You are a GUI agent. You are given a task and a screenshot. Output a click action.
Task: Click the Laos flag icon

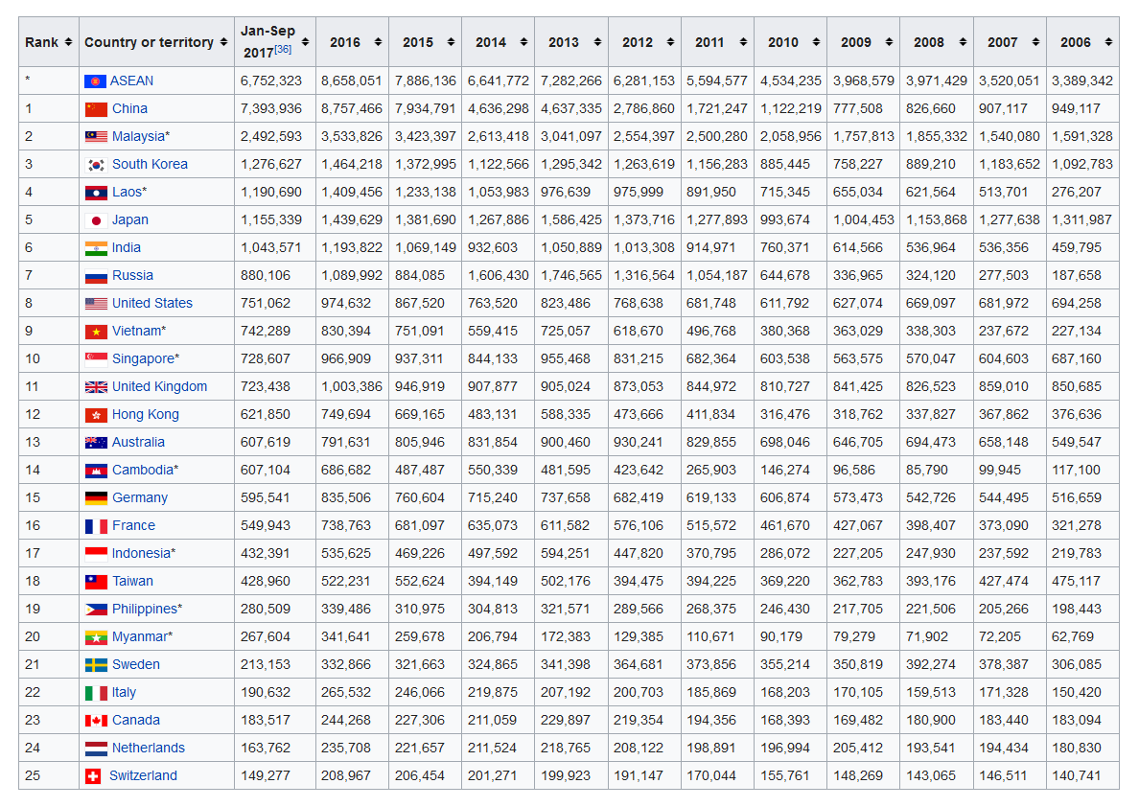point(96,193)
